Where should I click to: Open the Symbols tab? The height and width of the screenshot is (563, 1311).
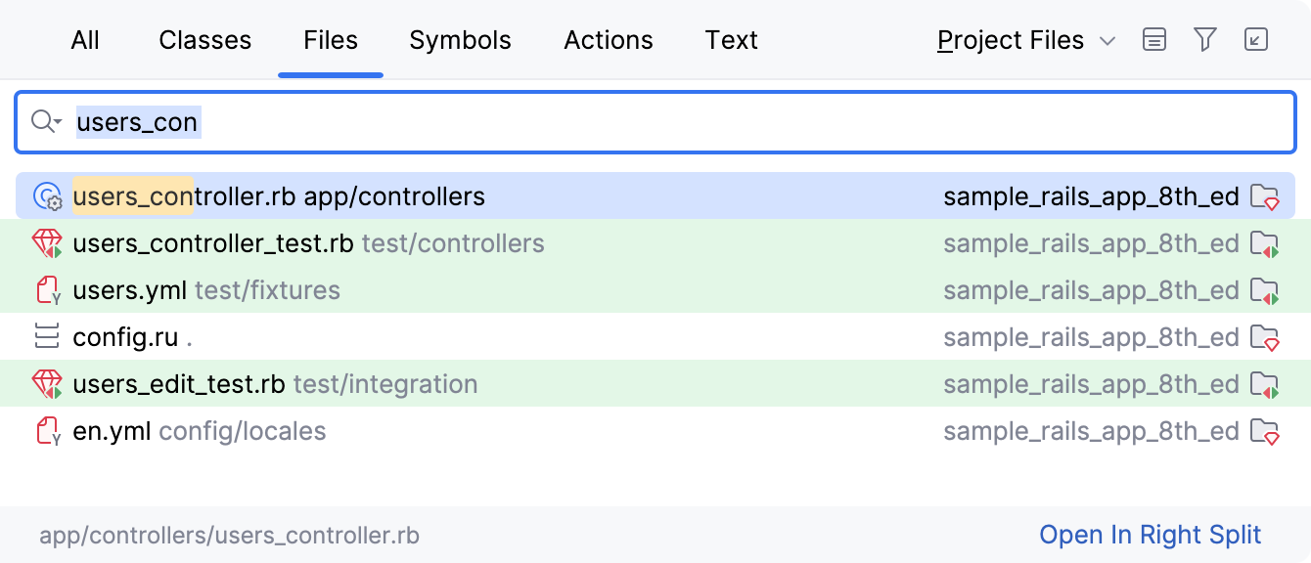click(460, 40)
